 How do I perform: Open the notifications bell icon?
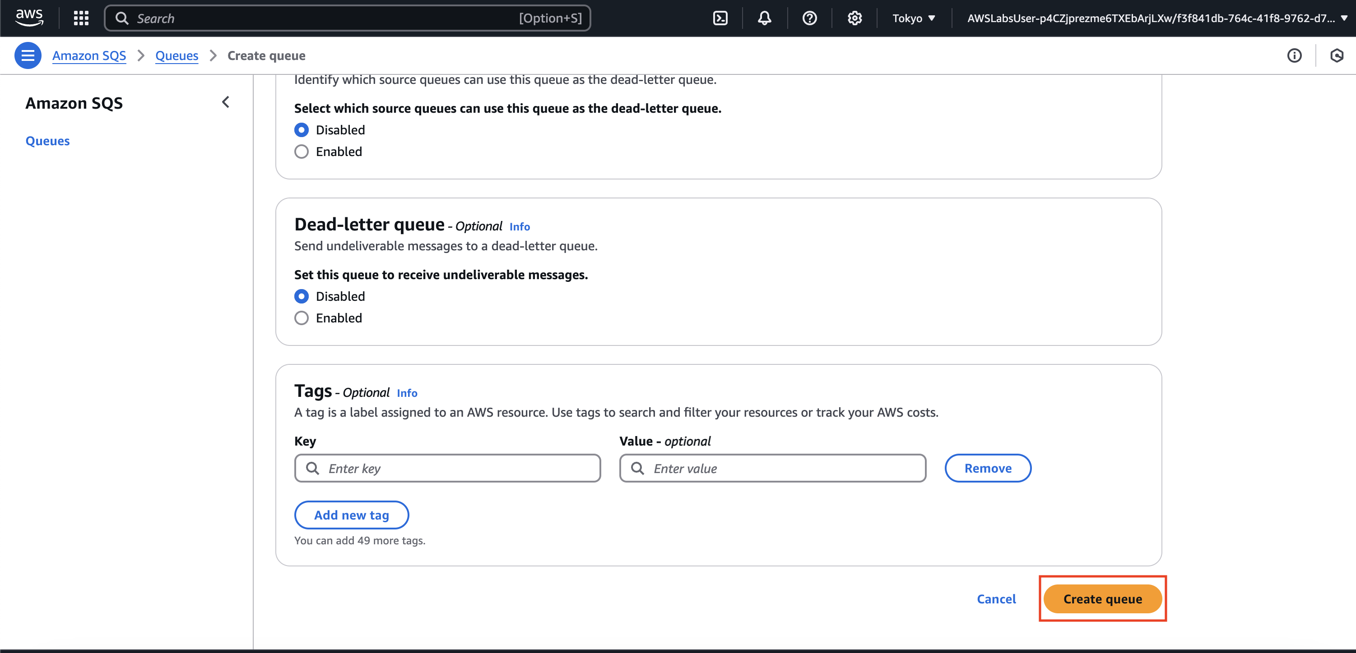(x=764, y=18)
